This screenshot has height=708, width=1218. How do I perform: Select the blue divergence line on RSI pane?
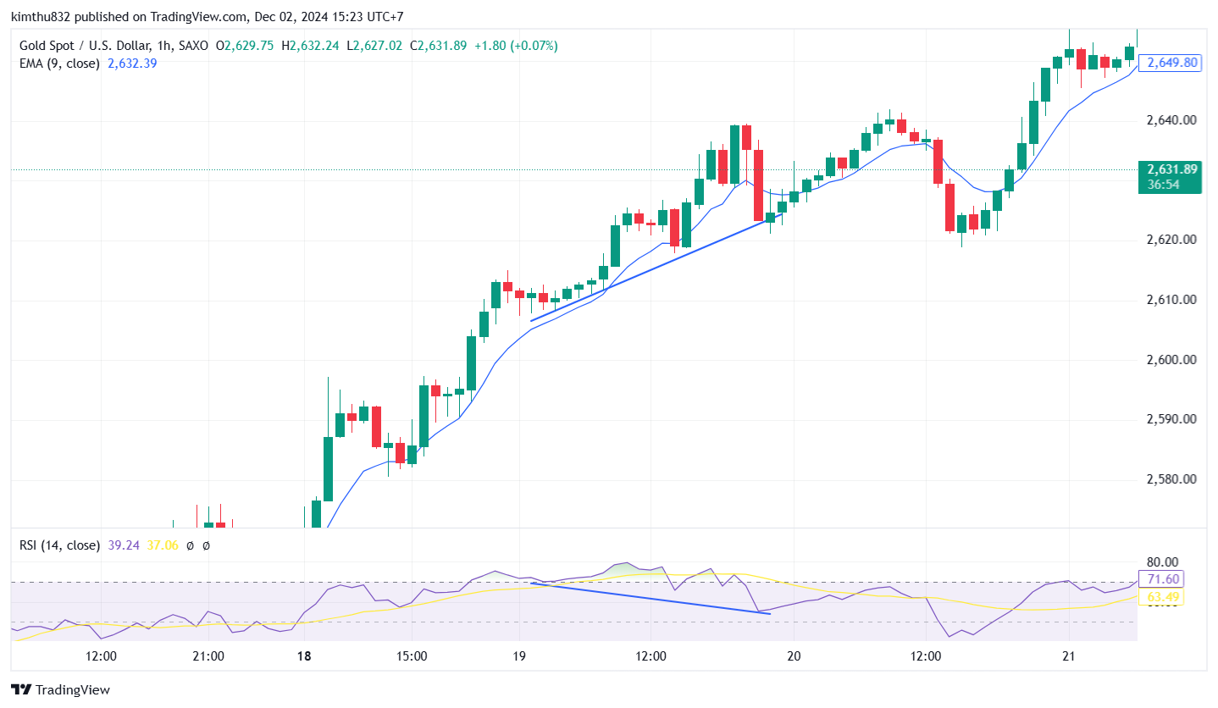point(651,598)
